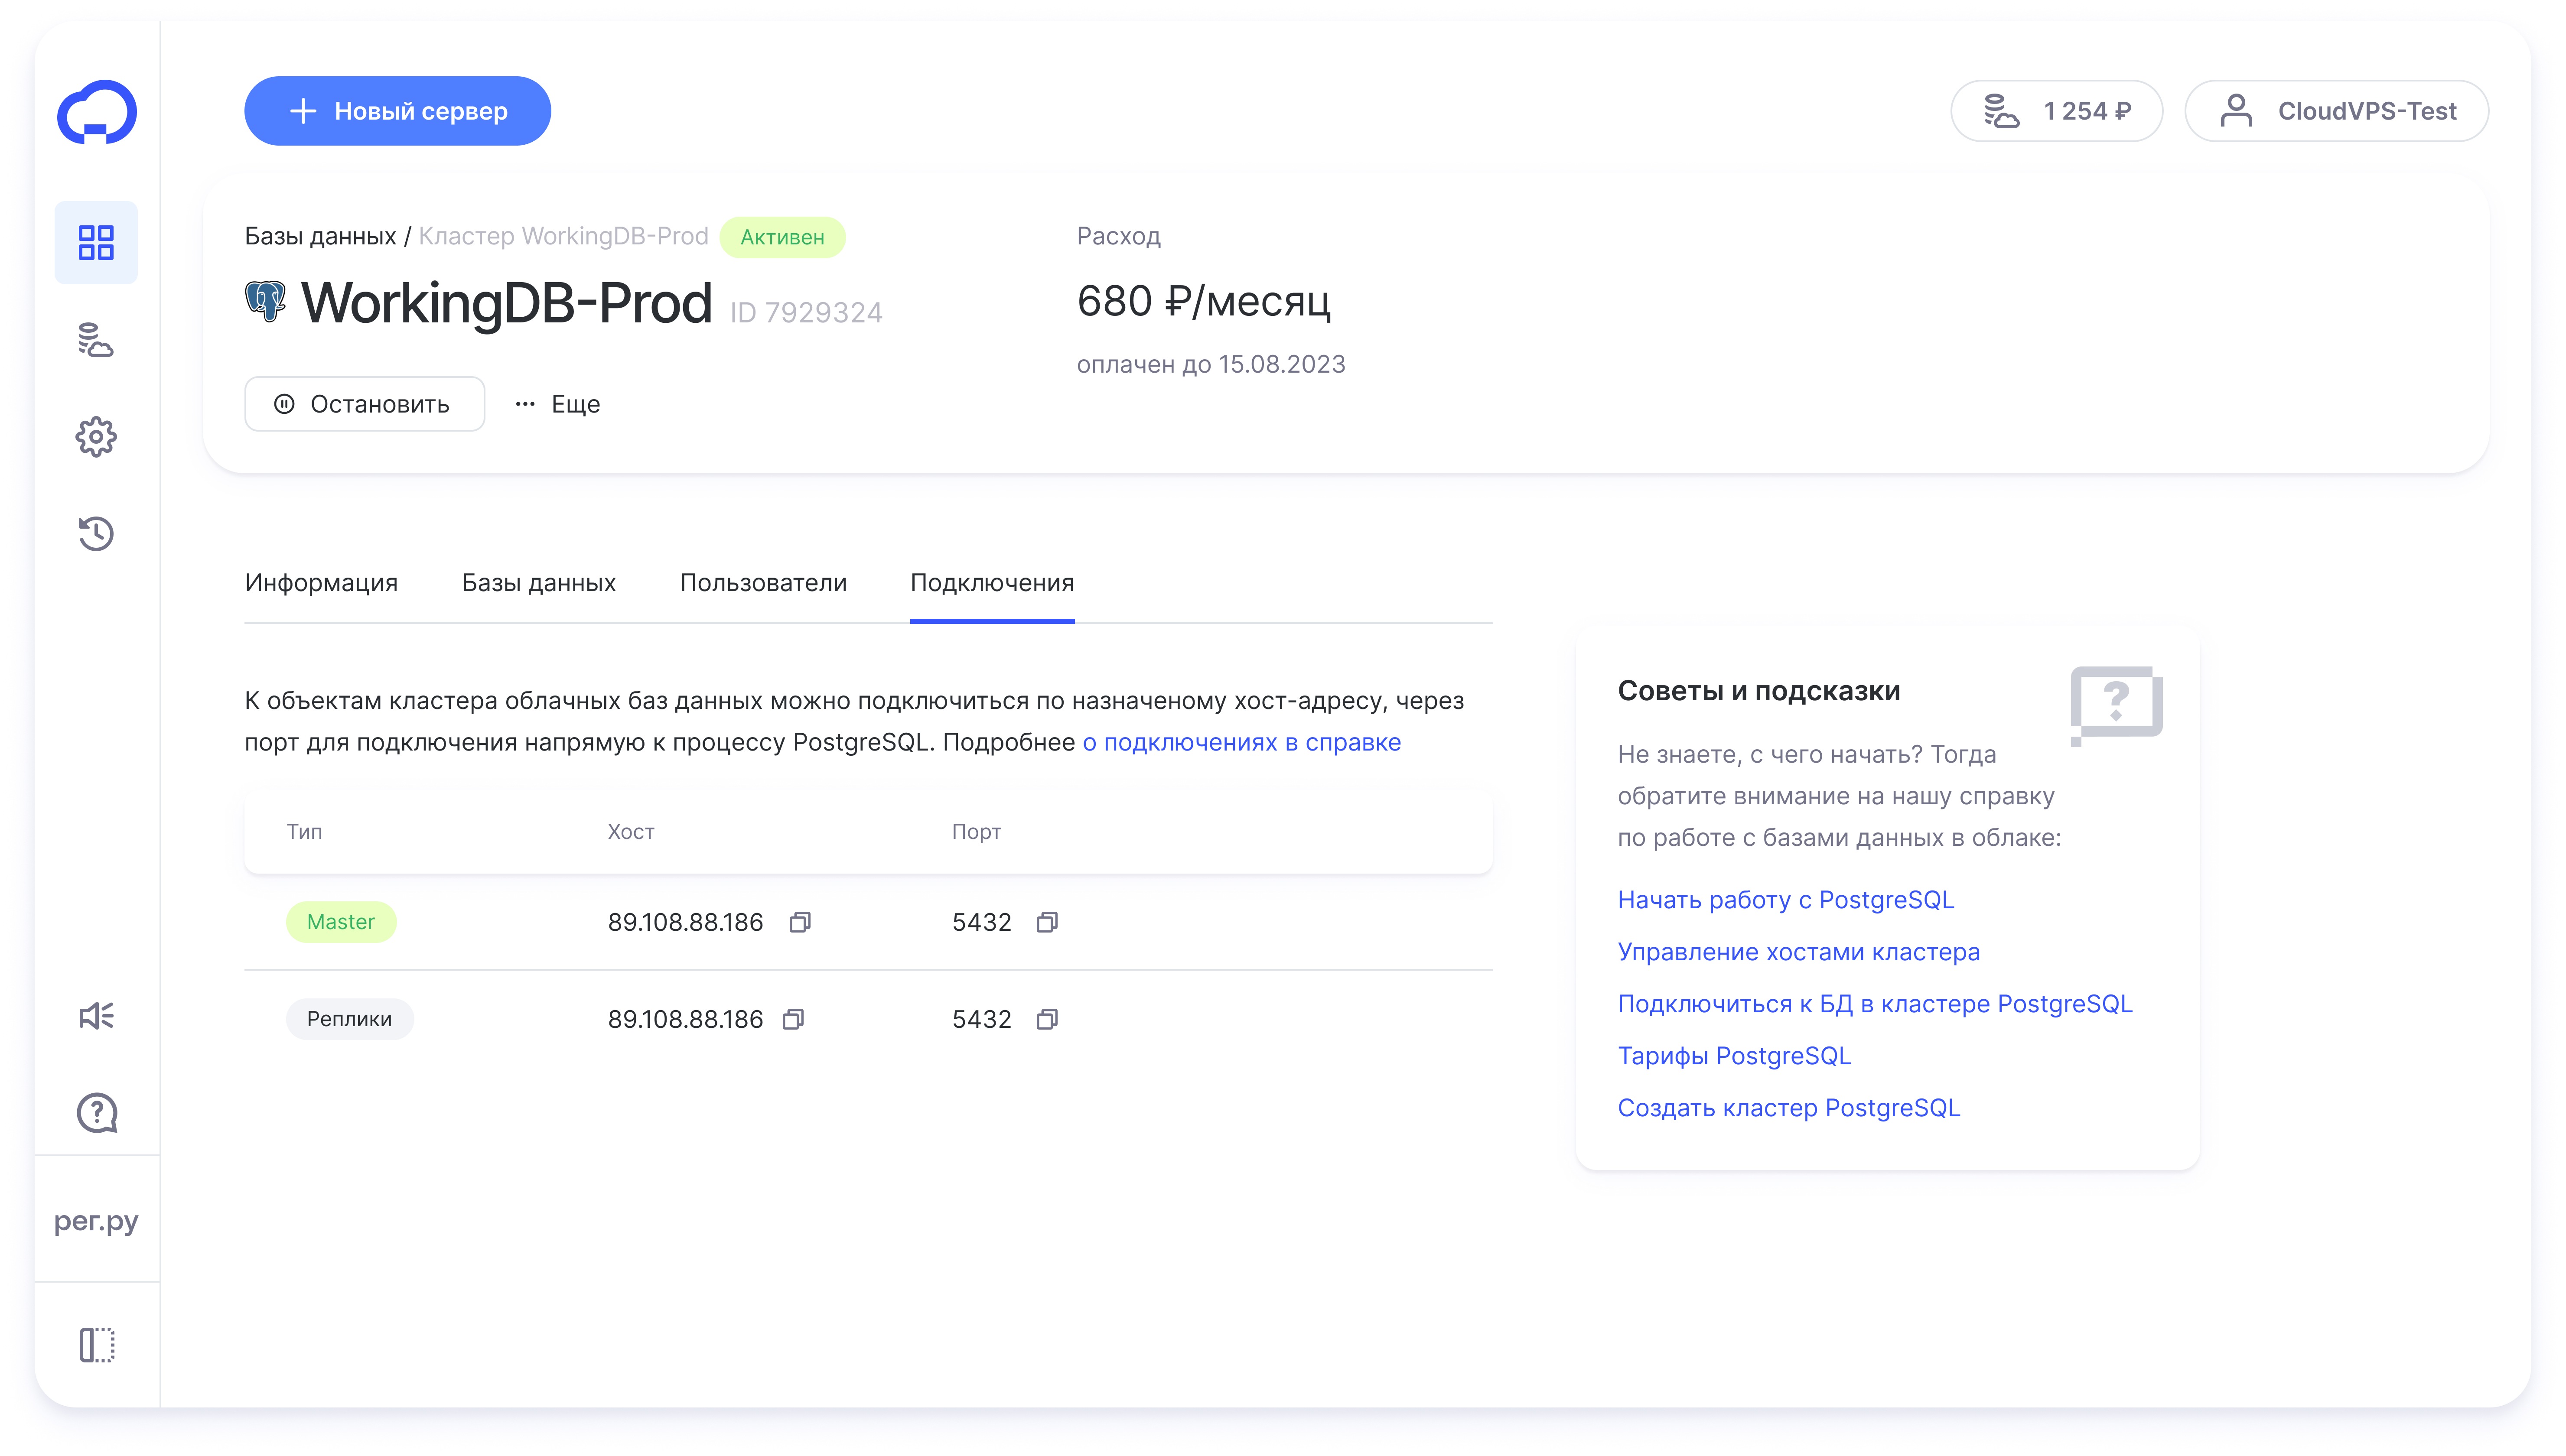
Task: Click the cloud logo in the sidebar
Action: click(97, 111)
